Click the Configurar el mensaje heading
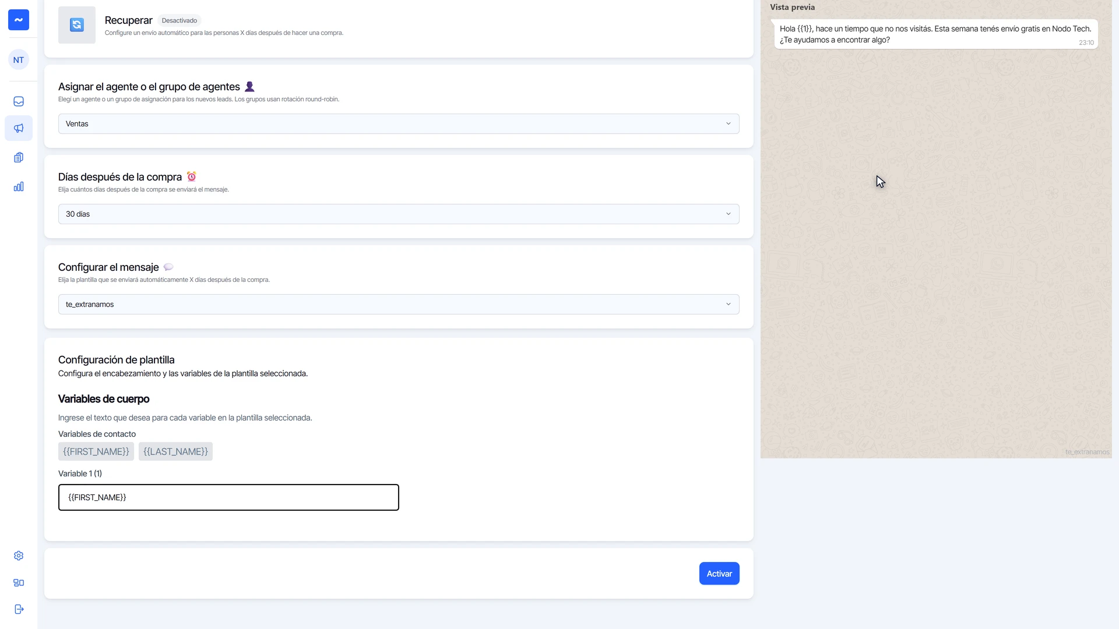1119x629 pixels. (x=108, y=267)
